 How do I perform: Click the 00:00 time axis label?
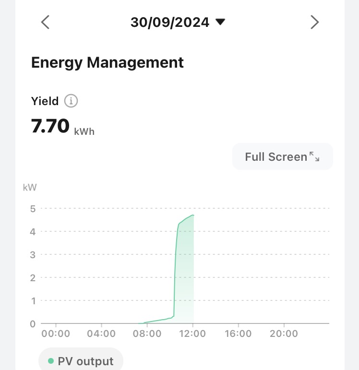point(56,334)
